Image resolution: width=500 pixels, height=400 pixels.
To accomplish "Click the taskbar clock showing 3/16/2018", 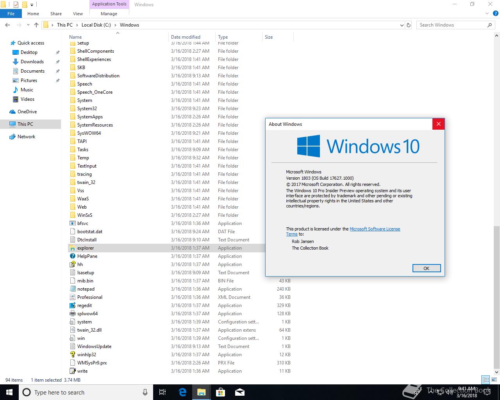I will pyautogui.click(x=467, y=392).
